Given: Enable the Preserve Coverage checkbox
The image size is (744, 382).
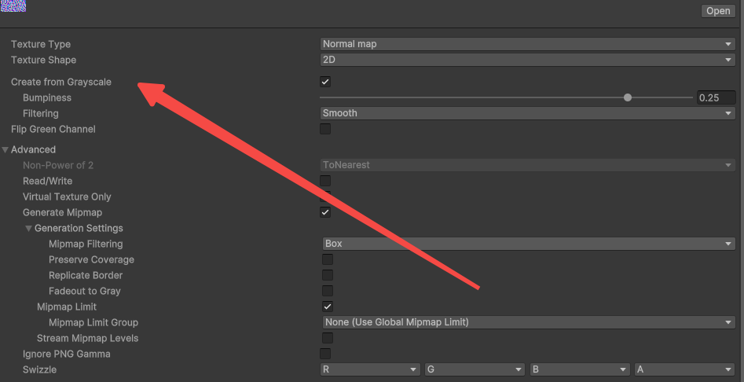Looking at the screenshot, I should 328,259.
